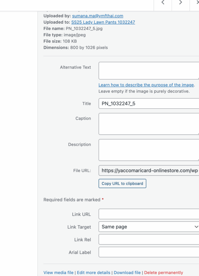Viewport: 199px width, 276px height.
Task: Click the Download file link
Action: 127,272
